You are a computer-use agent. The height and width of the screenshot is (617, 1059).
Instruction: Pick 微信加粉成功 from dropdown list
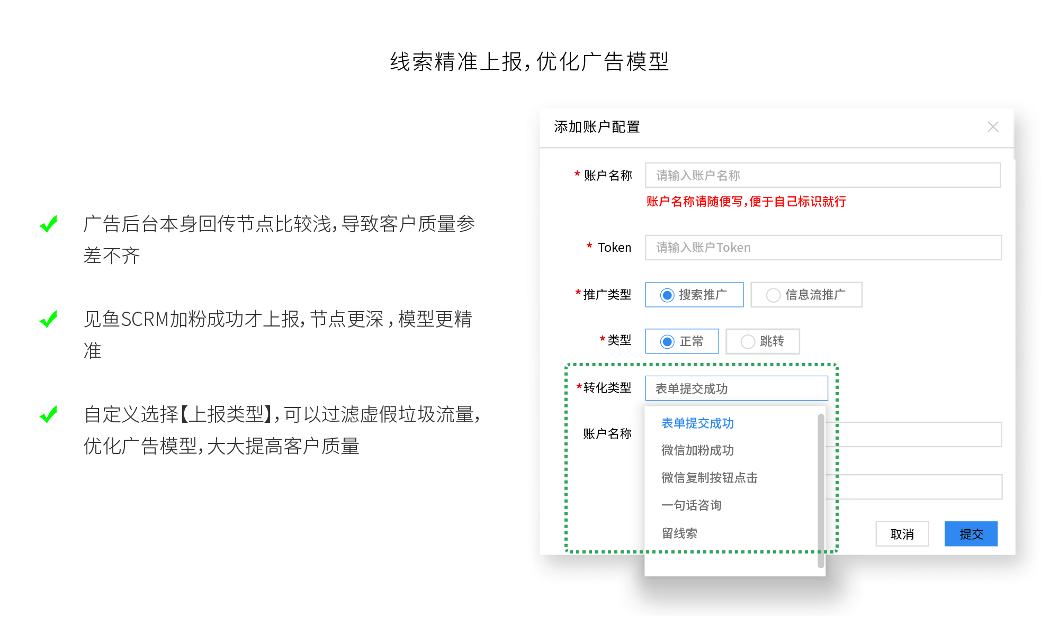point(697,450)
